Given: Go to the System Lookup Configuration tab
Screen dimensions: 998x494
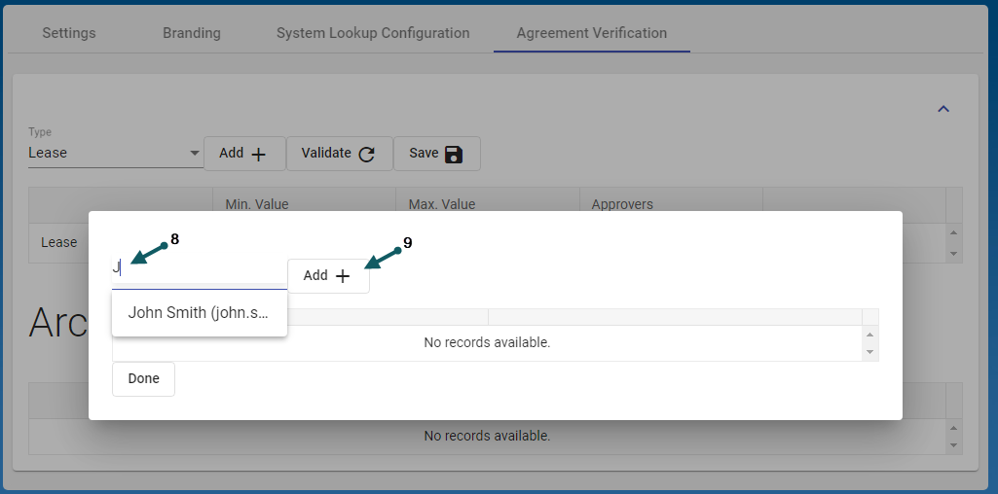Looking at the screenshot, I should pos(373,33).
